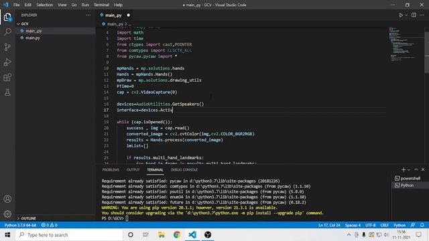Show hidden system tray icons chevron

(349, 235)
